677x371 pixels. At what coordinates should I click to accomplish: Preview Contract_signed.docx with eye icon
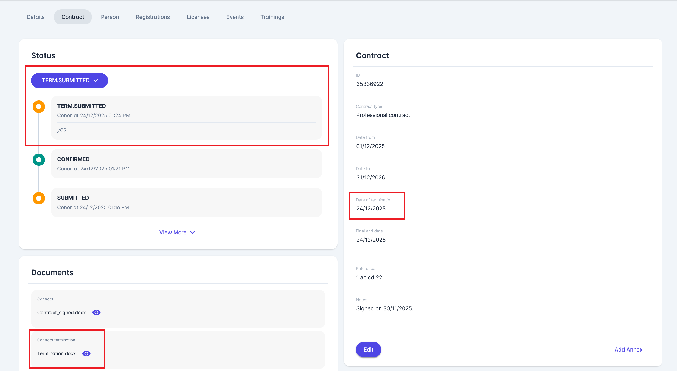pos(96,313)
